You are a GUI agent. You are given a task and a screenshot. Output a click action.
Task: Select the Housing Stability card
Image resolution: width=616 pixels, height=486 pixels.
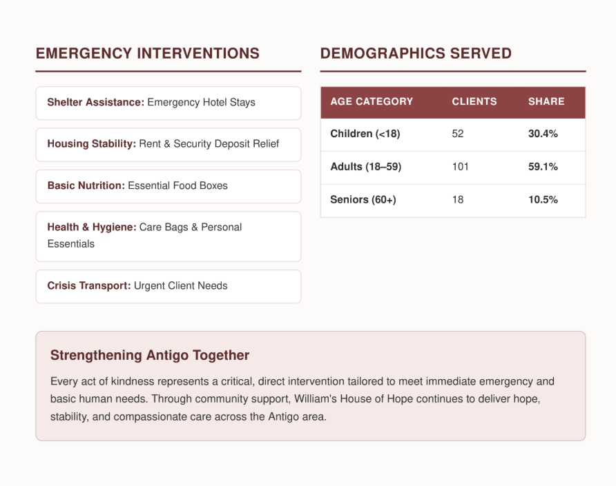click(168, 144)
